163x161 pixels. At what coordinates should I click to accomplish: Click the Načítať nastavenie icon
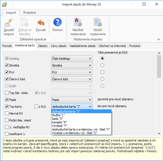click(78, 22)
